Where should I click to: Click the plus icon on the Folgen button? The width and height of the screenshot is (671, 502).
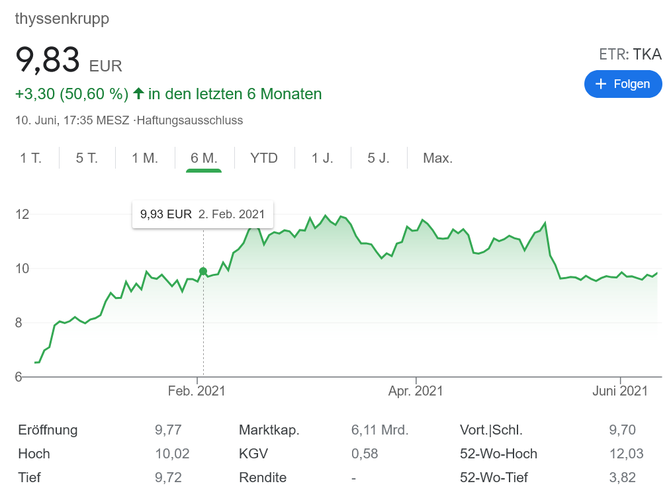coord(602,84)
